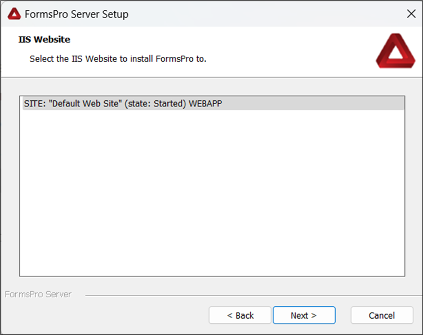Viewport: 423px width, 335px height.
Task: Click the FormsPro triangle icon in title bar
Action: pyautogui.click(x=14, y=14)
